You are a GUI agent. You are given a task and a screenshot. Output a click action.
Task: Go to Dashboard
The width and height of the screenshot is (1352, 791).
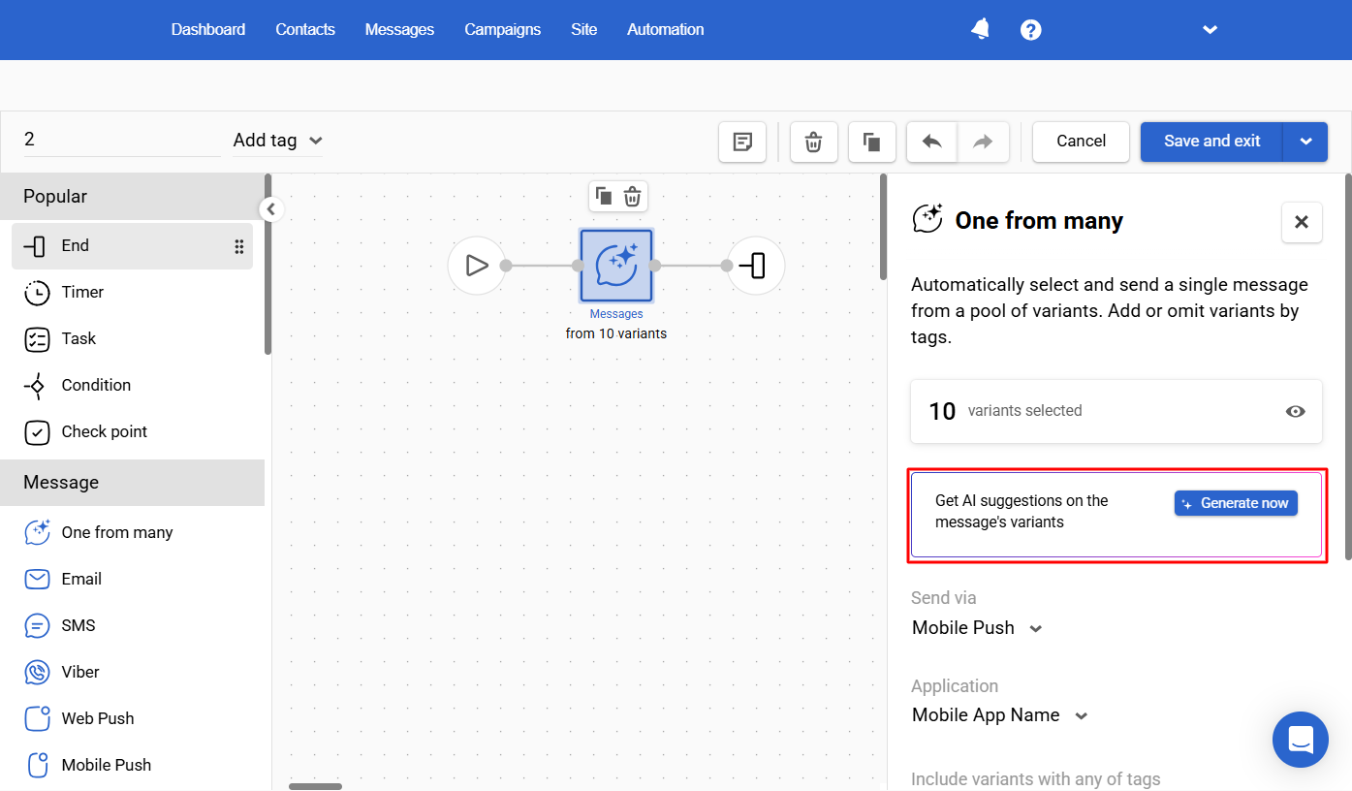208,30
